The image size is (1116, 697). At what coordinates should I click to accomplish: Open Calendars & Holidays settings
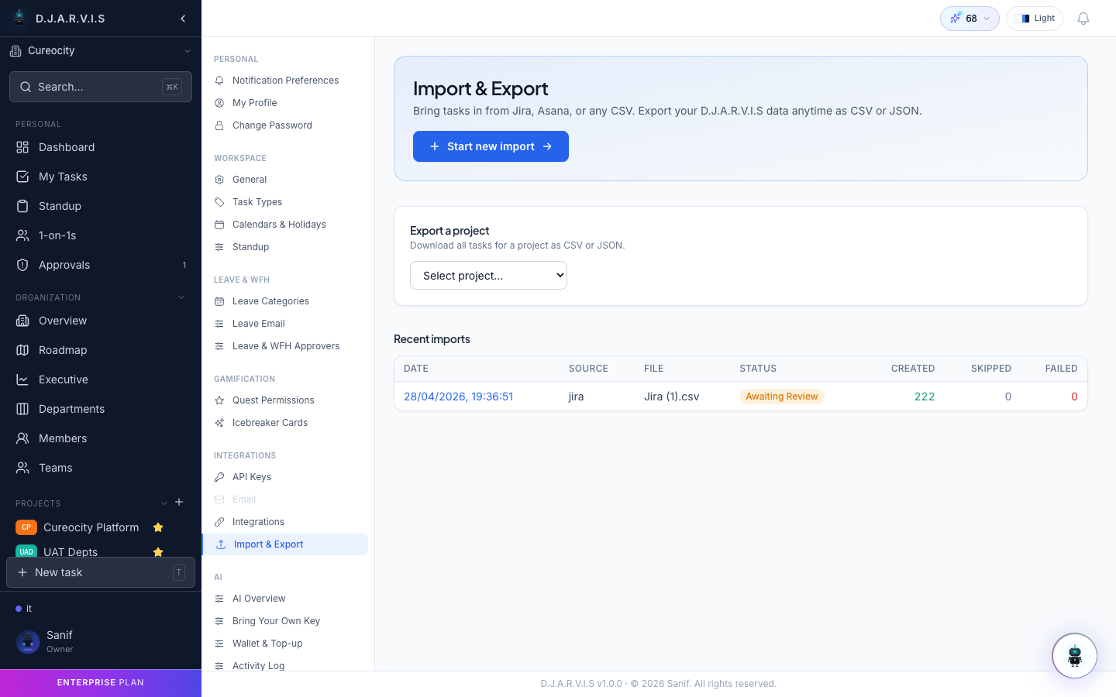pyautogui.click(x=285, y=225)
